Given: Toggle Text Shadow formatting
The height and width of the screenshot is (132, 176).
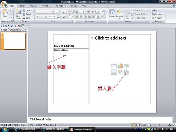Looking at the screenshot, I should tap(54, 17).
